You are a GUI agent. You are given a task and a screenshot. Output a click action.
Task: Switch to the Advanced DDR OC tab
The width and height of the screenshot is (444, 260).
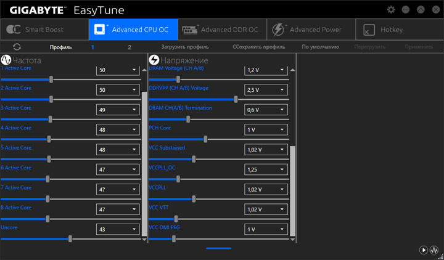222,30
